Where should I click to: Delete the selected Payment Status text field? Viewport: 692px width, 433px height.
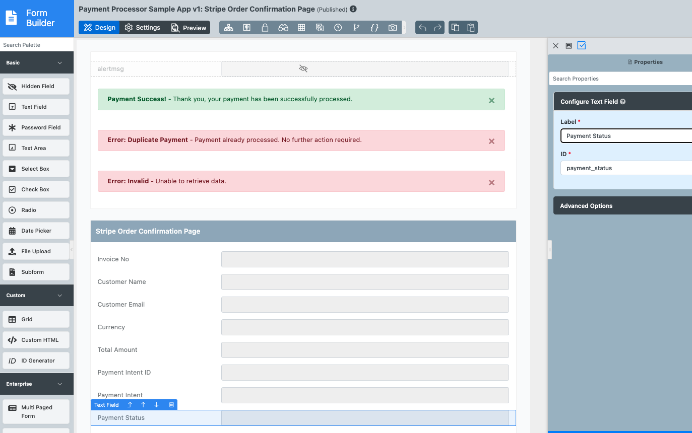coord(171,405)
